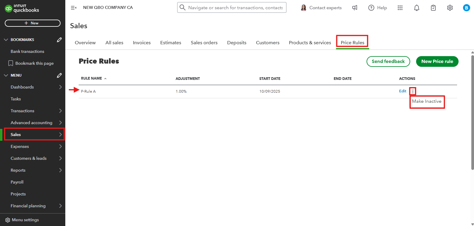Image resolution: width=474 pixels, height=226 pixels.
Task: Click the START DATE column header
Action: coord(270,79)
